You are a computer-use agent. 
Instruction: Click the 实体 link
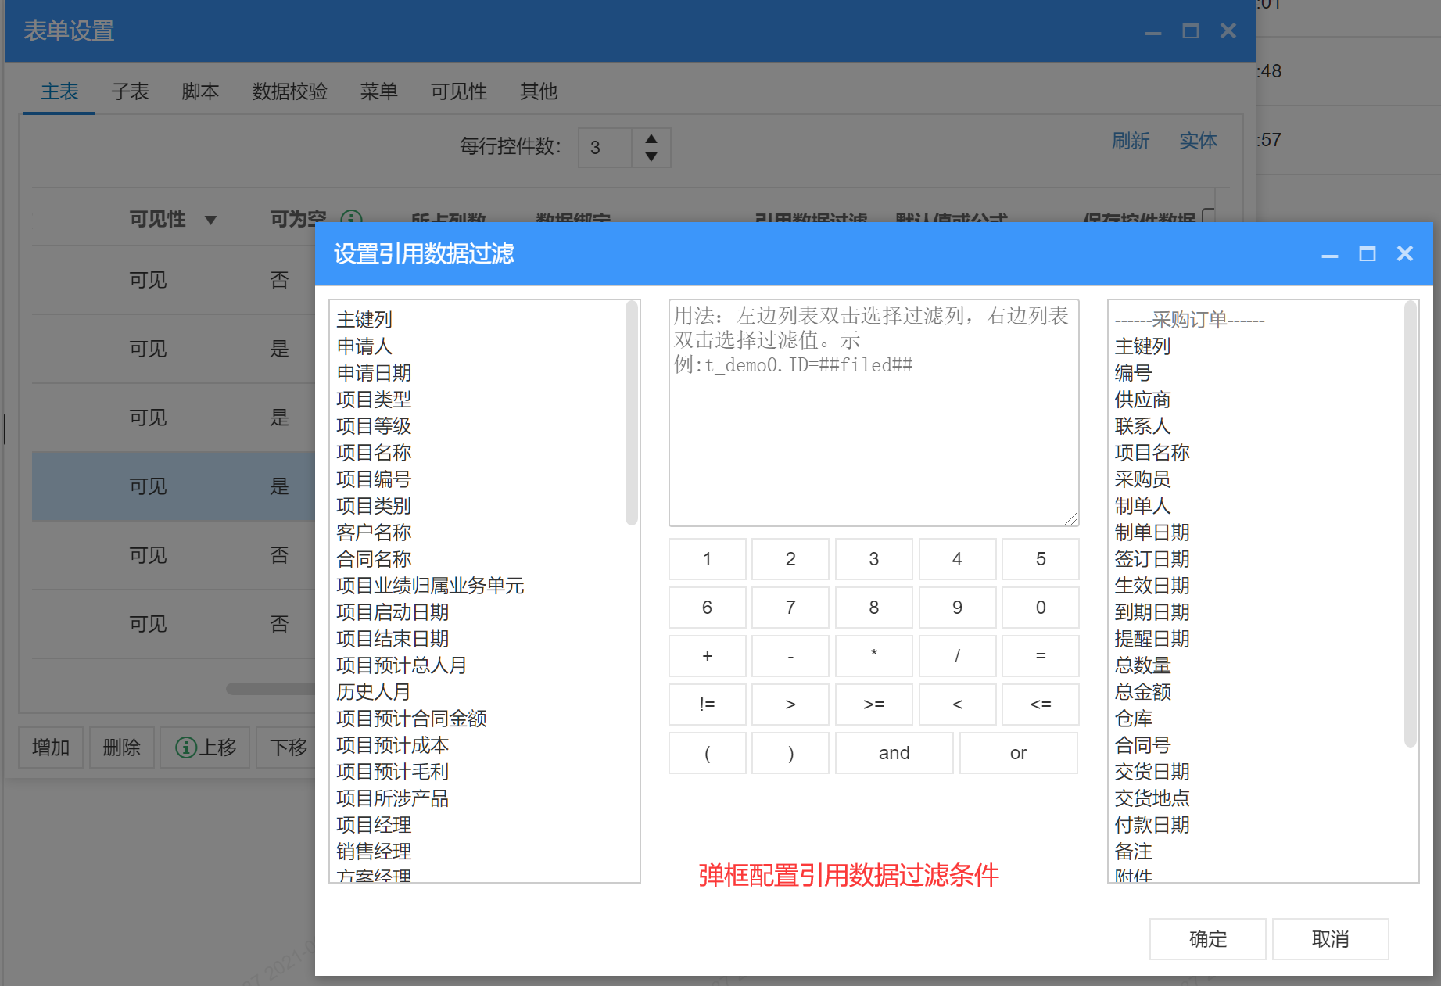(x=1198, y=141)
